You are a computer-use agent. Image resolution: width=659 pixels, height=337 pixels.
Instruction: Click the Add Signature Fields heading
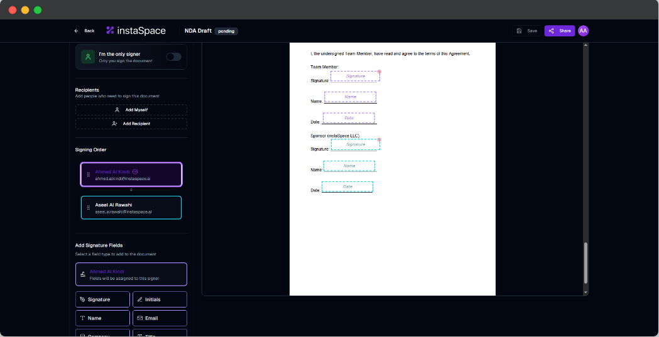99,245
